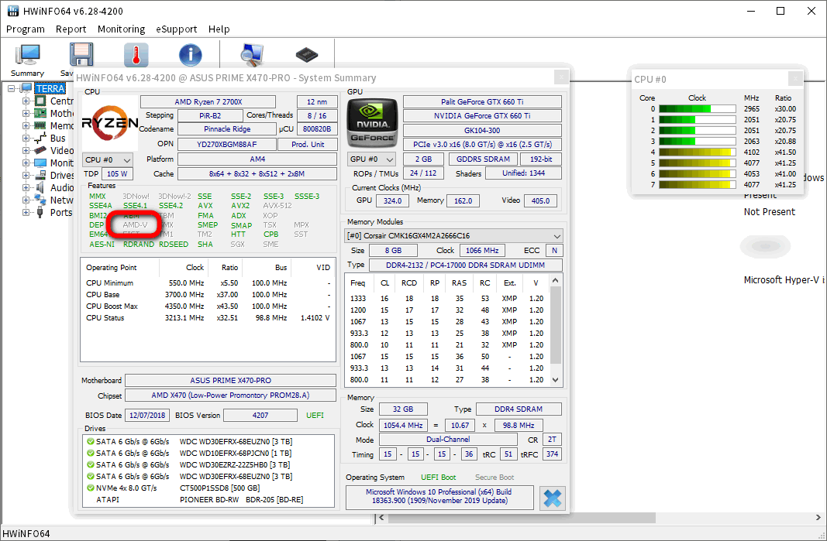Open Sensors via the thermometer icon
Image resolution: width=827 pixels, height=541 pixels.
click(x=136, y=55)
